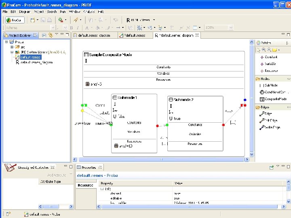Open the Diagram menu

[25, 12]
